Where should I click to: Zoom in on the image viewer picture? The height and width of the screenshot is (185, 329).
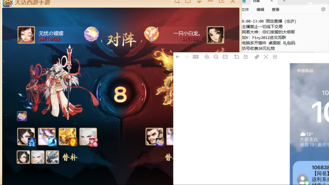tap(207, 57)
